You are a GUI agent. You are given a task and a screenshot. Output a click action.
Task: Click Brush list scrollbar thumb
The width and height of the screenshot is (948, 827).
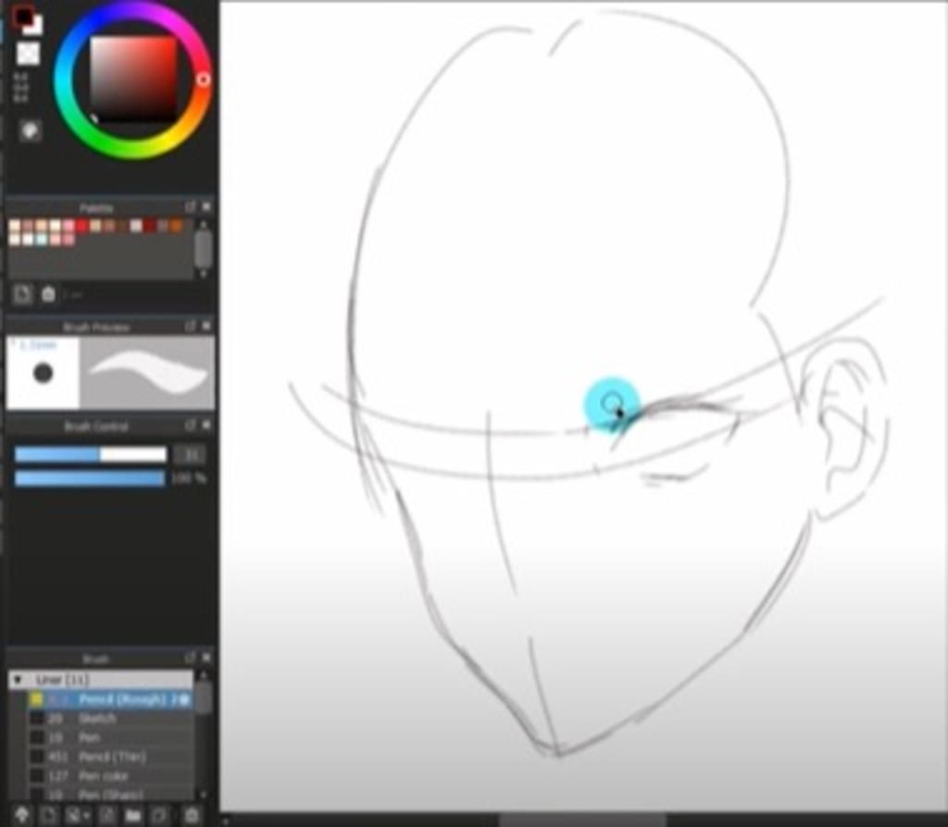click(x=204, y=697)
